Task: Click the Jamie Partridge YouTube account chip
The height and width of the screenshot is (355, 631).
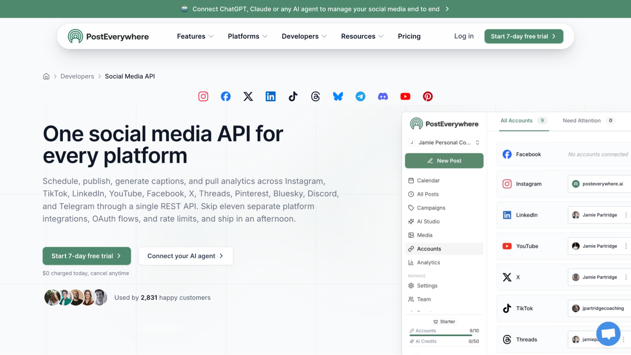Action: (599, 246)
